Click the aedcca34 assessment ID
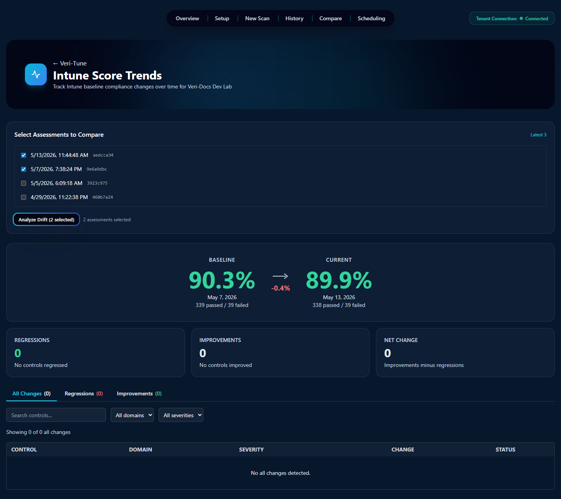Viewport: 561px width, 499px height. 103,155
